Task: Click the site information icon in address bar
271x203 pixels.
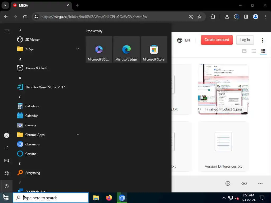Action: [36, 17]
